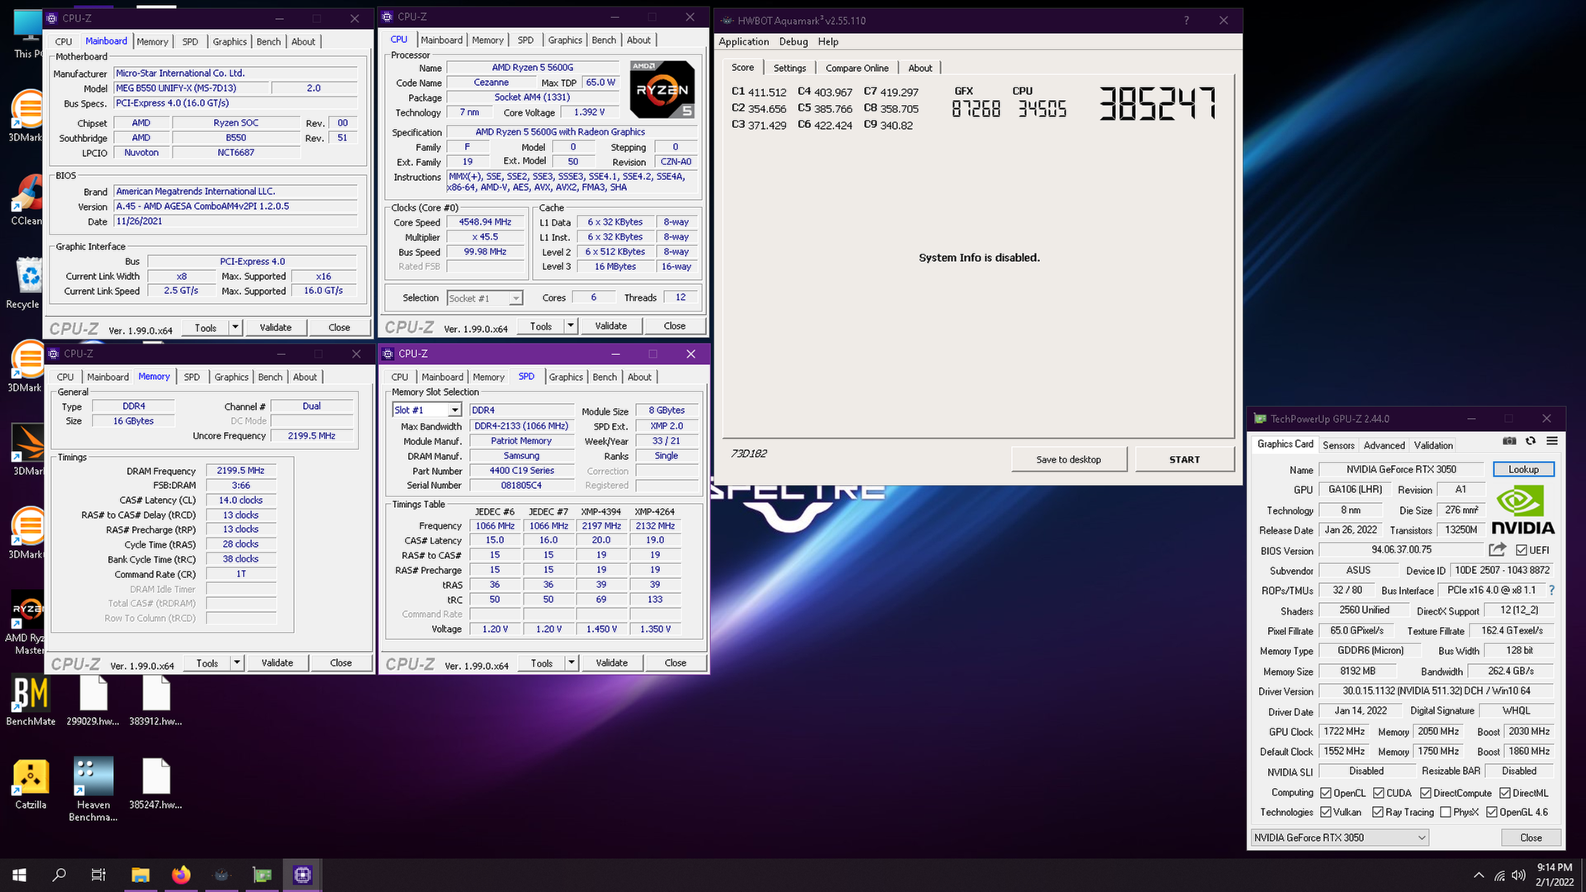Viewport: 1586px width, 892px height.
Task: Open the Debug menu in HWBOT Aquamark
Action: [794, 41]
